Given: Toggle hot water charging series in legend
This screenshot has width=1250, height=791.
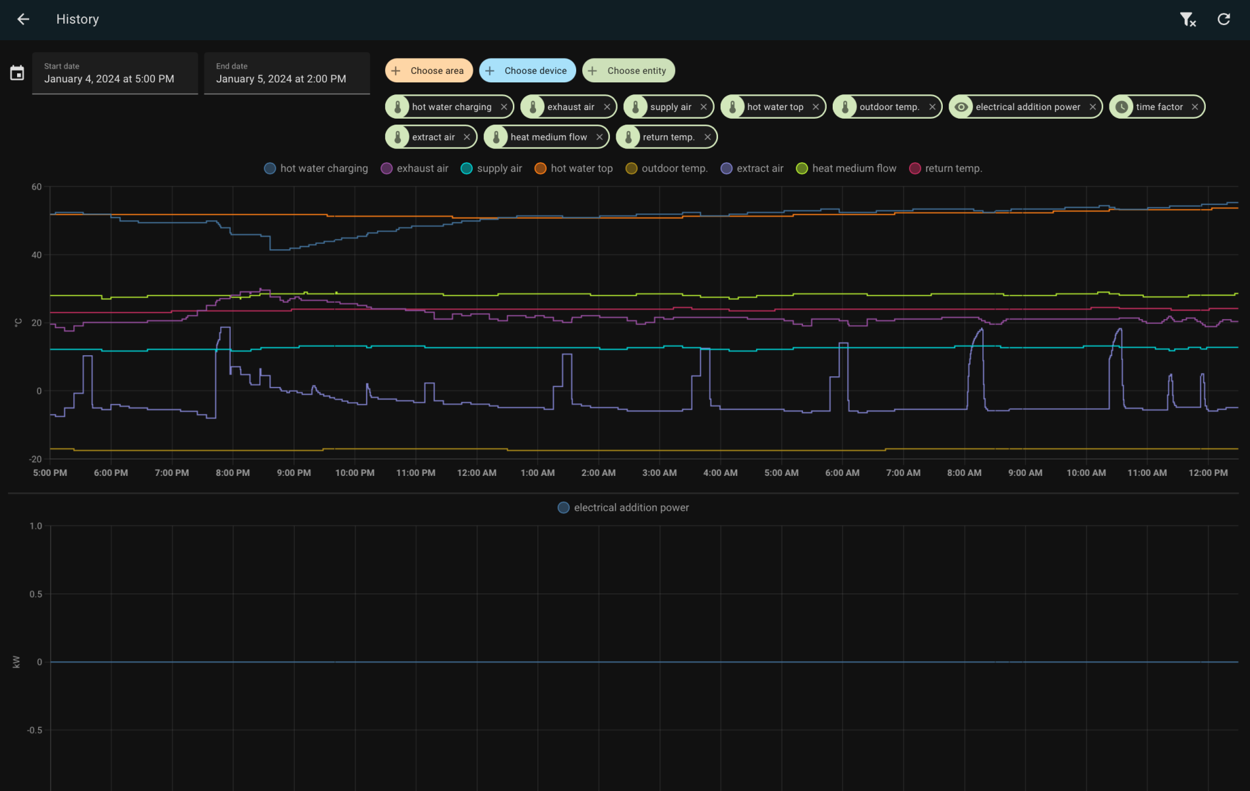Looking at the screenshot, I should click(x=316, y=168).
